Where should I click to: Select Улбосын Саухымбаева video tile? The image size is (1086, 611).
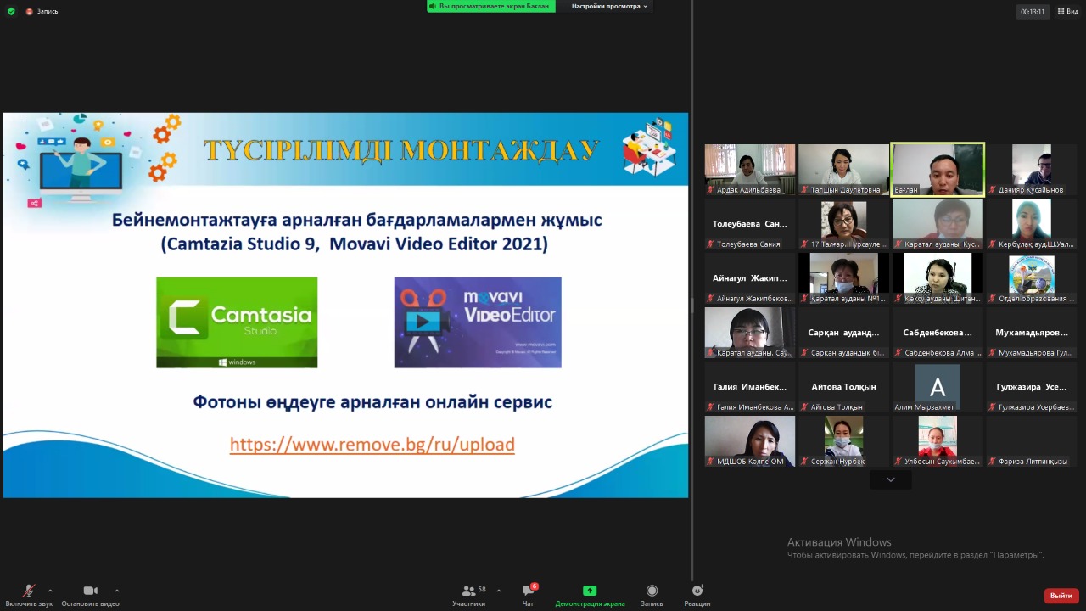click(x=938, y=441)
